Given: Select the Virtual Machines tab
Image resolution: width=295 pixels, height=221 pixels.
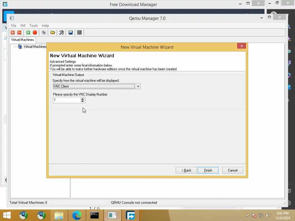Looking at the screenshot, I should (22, 40).
